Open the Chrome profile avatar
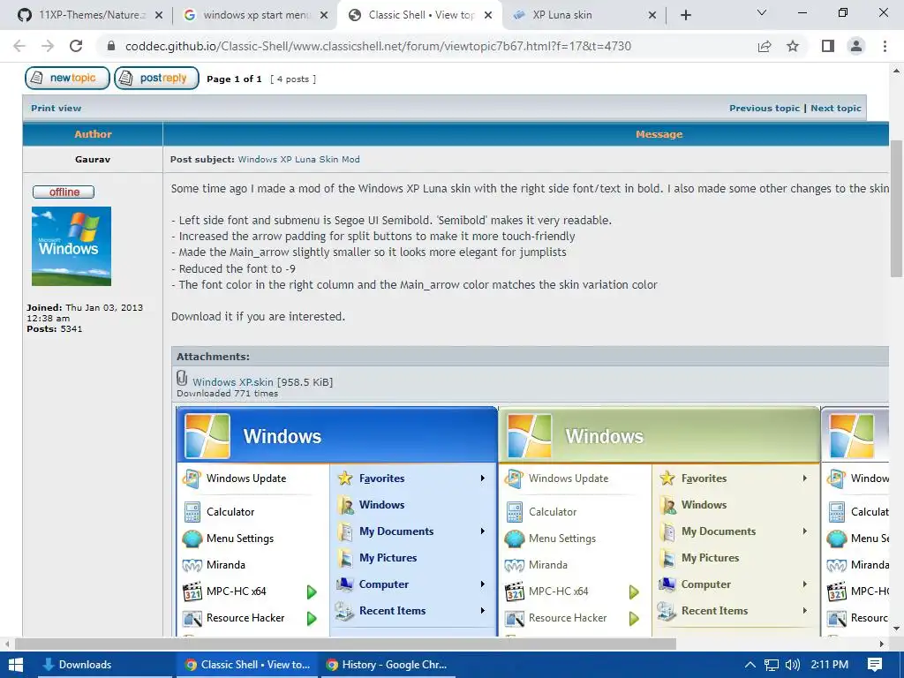The height and width of the screenshot is (678, 904). click(x=856, y=46)
